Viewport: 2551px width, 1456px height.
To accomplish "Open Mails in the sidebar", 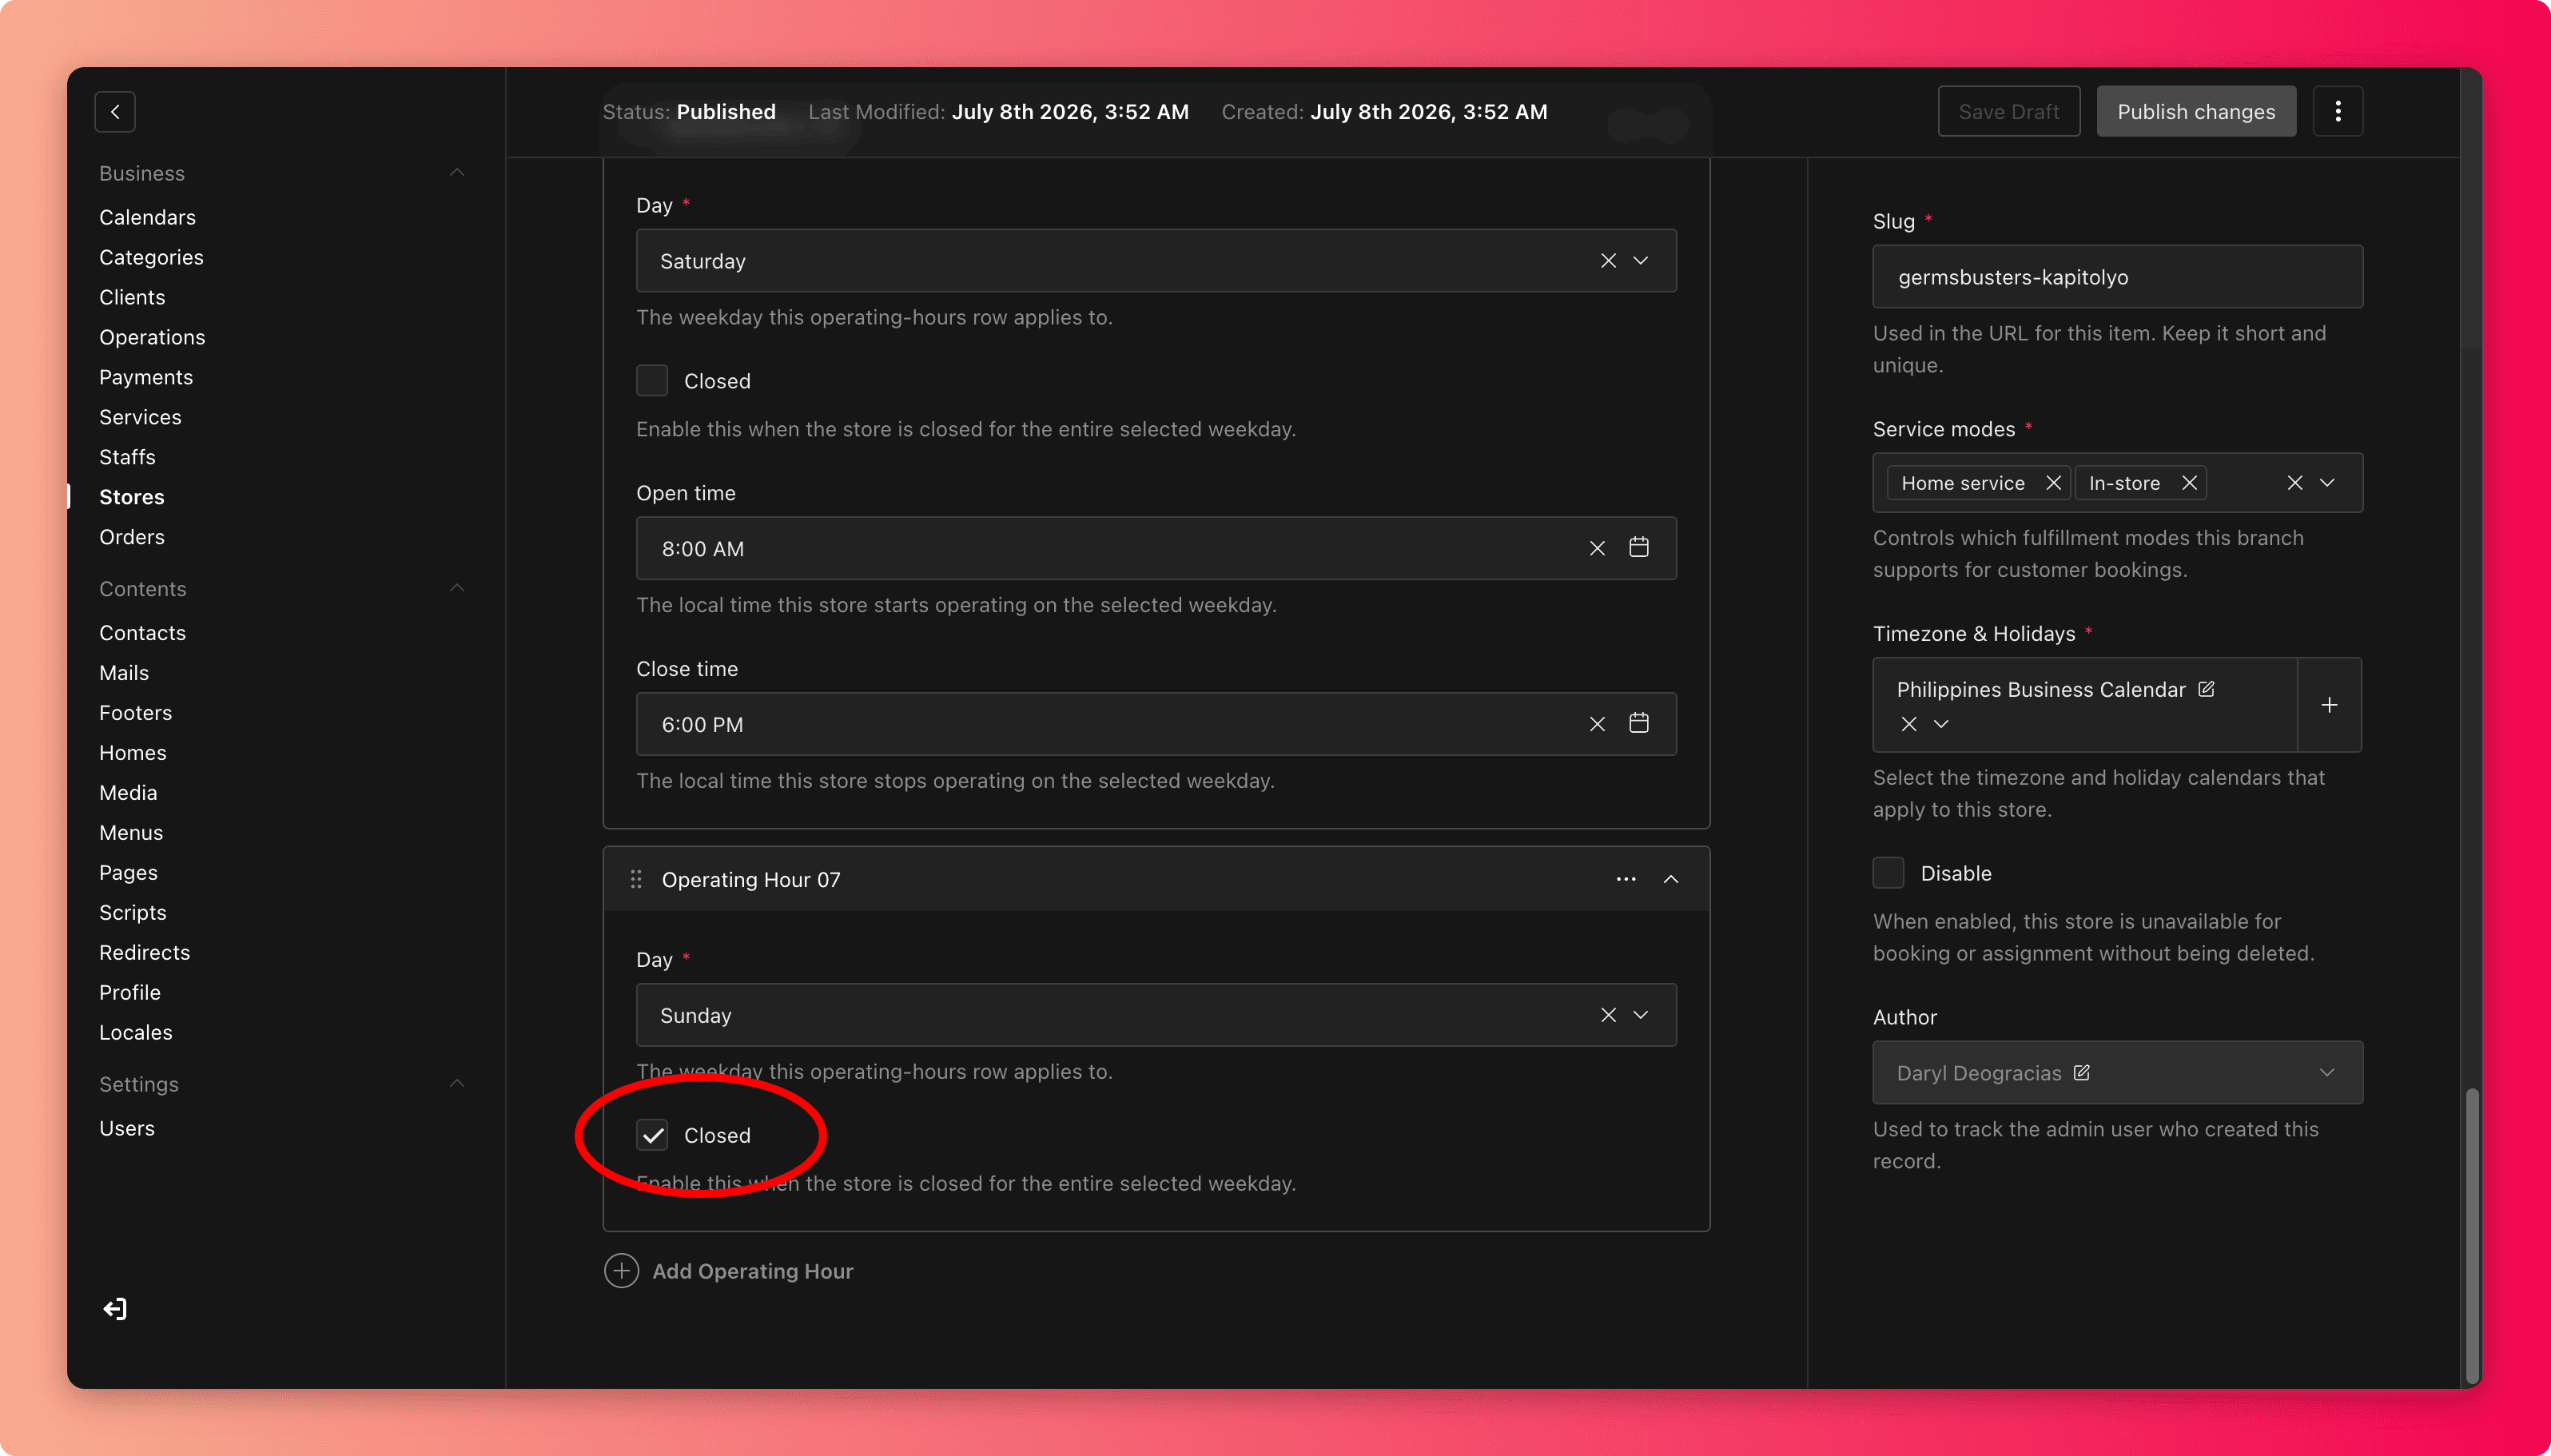I will pyautogui.click(x=124, y=673).
